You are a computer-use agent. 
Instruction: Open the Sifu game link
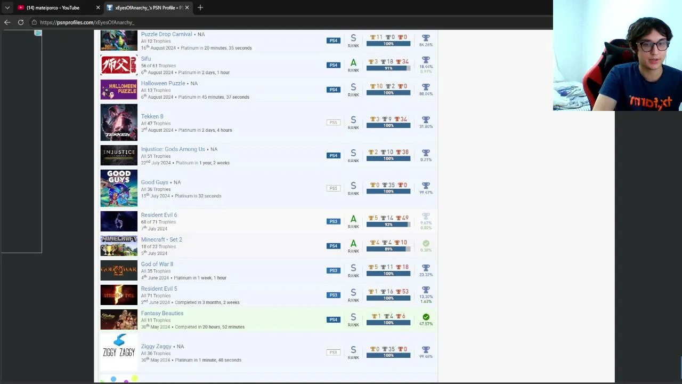(x=146, y=59)
